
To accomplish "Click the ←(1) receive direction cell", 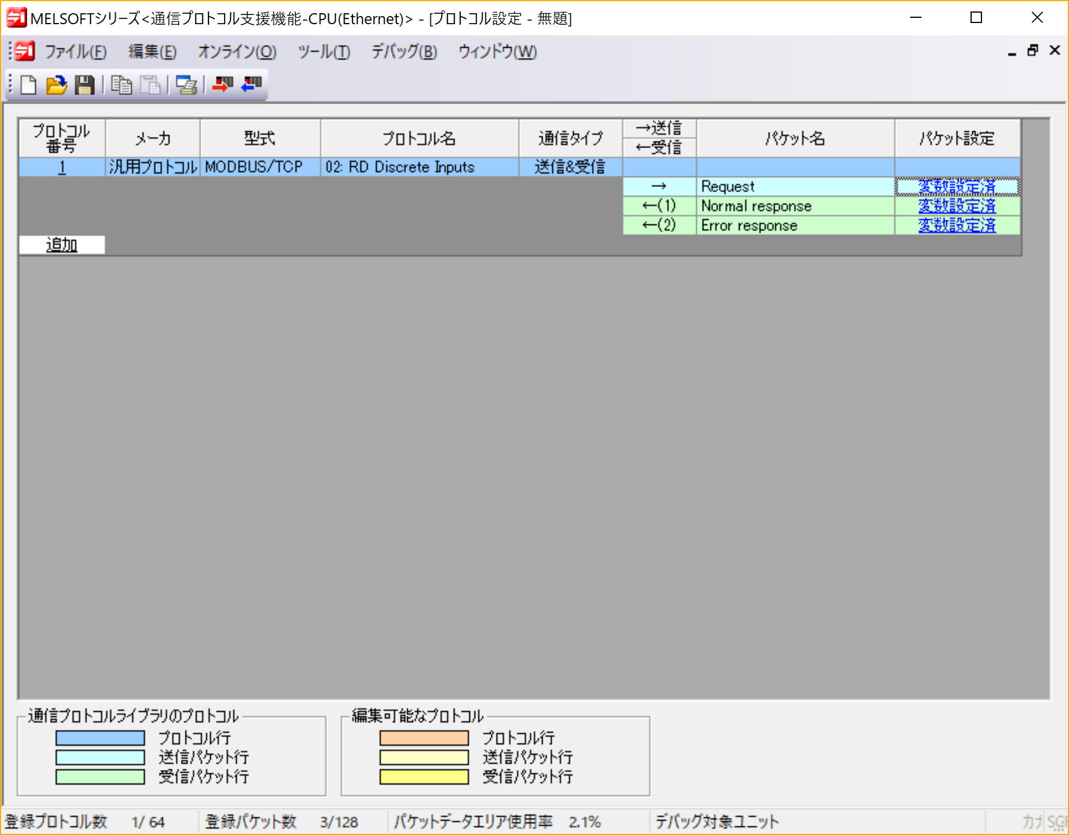I will click(659, 206).
